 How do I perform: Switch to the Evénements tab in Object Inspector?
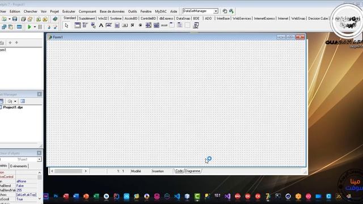[x=19, y=166]
